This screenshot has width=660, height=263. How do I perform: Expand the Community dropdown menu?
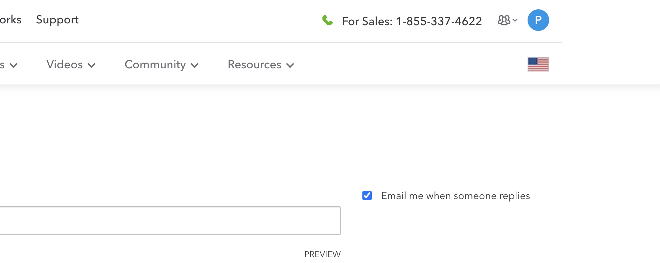[x=155, y=65]
